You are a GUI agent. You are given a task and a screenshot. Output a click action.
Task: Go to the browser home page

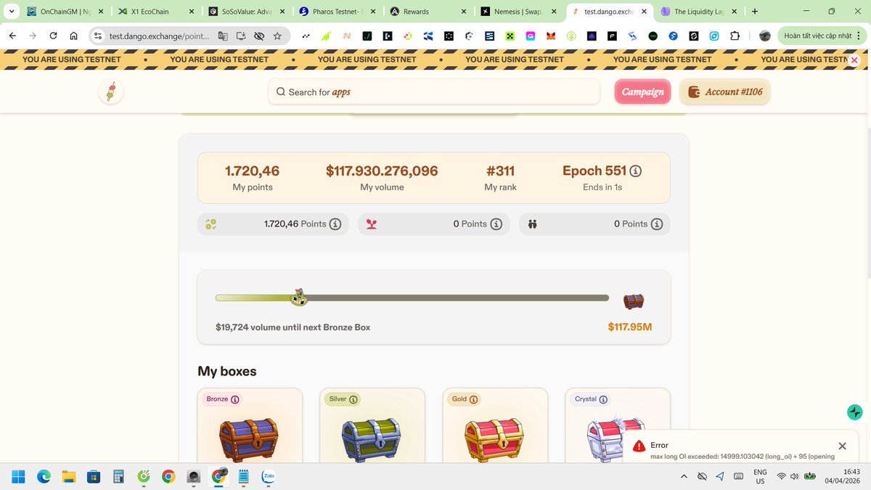(73, 36)
